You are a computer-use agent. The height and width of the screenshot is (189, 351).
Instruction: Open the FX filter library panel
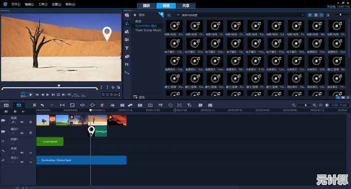(127, 65)
